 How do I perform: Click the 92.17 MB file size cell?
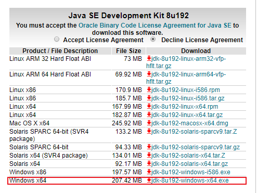pyautogui.click(x=128, y=164)
